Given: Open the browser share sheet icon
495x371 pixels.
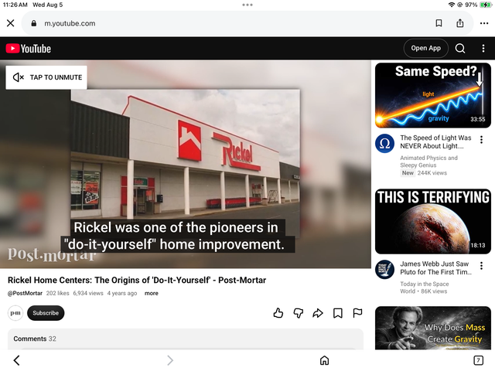Looking at the screenshot, I should 460,22.
